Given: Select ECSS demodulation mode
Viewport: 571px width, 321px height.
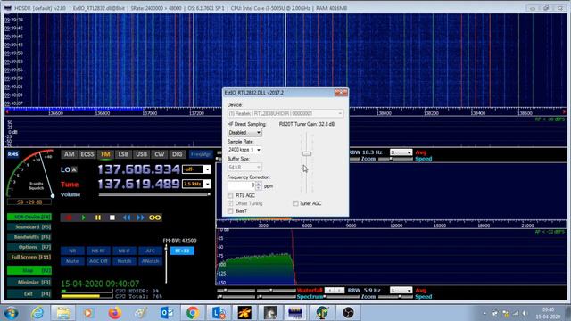Looking at the screenshot, I should click(87, 154).
